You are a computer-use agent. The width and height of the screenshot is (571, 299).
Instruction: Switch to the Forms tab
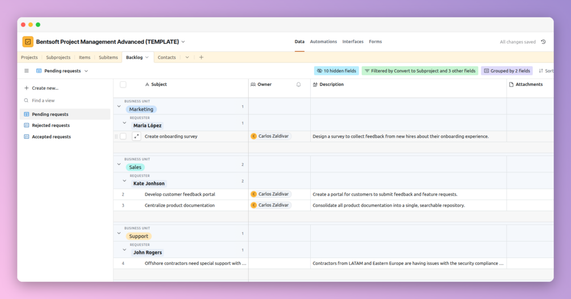tap(375, 41)
